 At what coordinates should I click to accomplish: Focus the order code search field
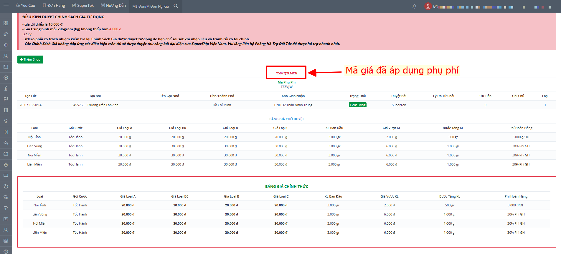[151, 6]
